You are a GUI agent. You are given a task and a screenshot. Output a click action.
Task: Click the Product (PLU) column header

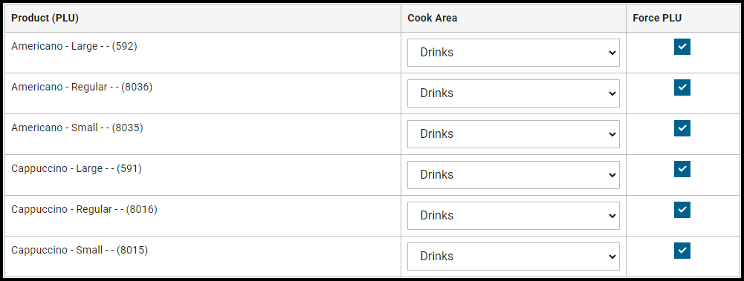(x=45, y=18)
